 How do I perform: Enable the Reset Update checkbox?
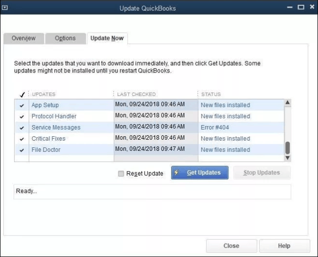tap(121, 173)
